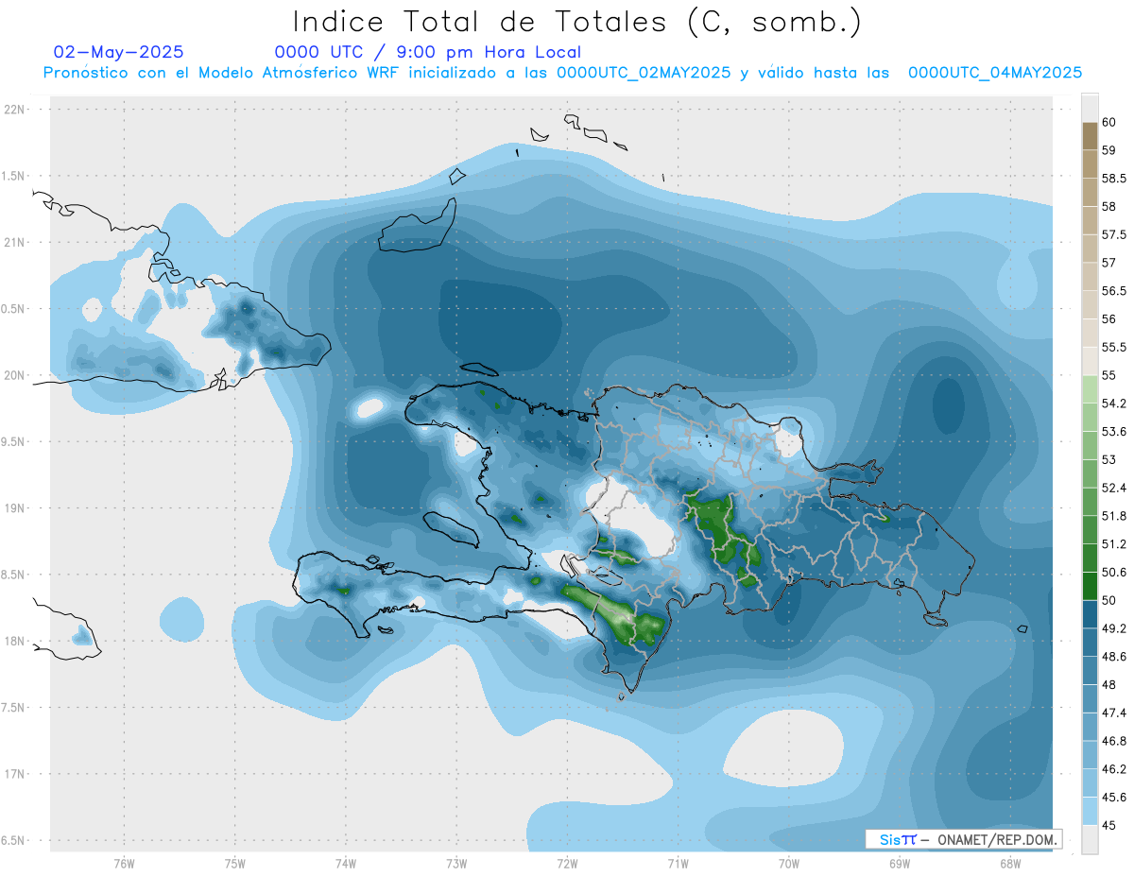Click the '73W' longitude label
Viewport: 1134px width, 876px height.
[x=456, y=863]
